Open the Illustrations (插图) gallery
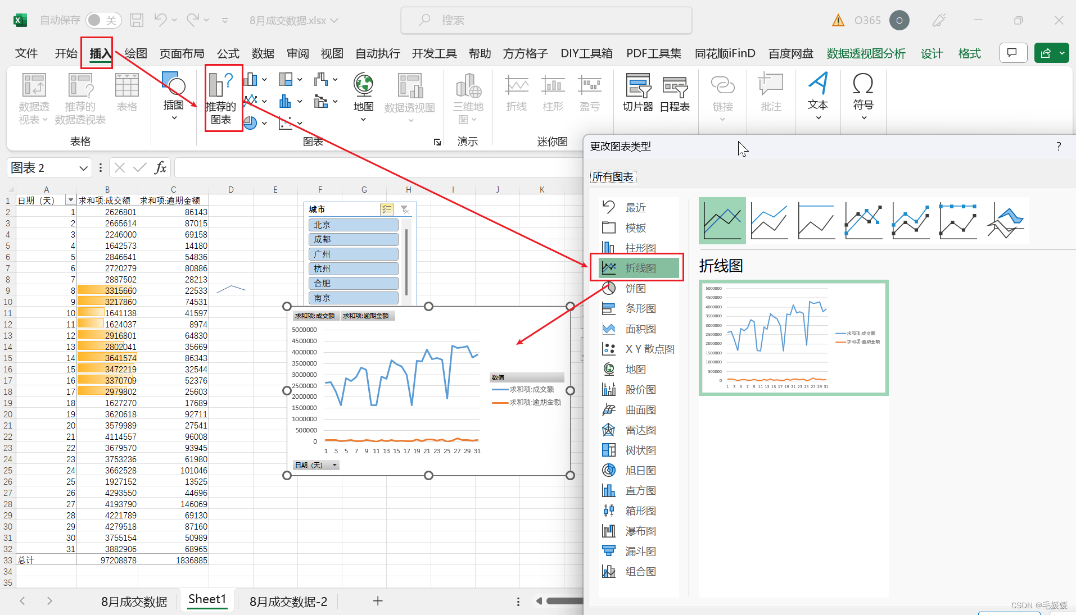The image size is (1076, 615). coord(174,95)
